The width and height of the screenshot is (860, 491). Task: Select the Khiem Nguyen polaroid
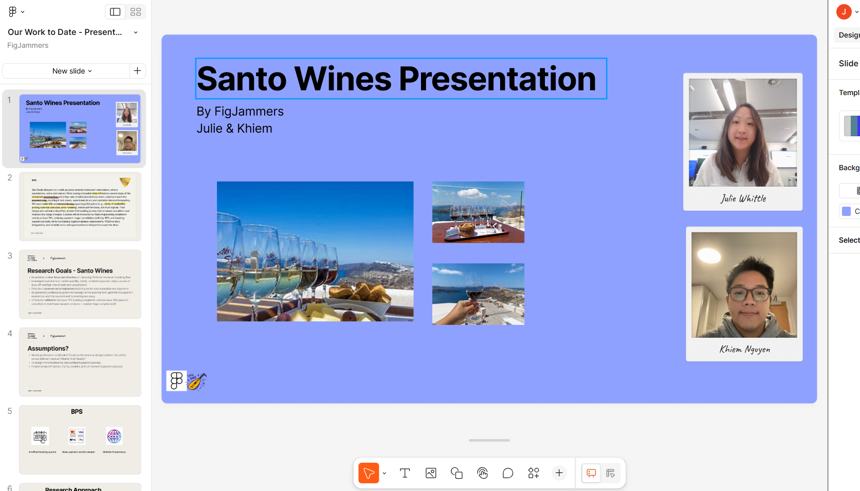coord(744,294)
